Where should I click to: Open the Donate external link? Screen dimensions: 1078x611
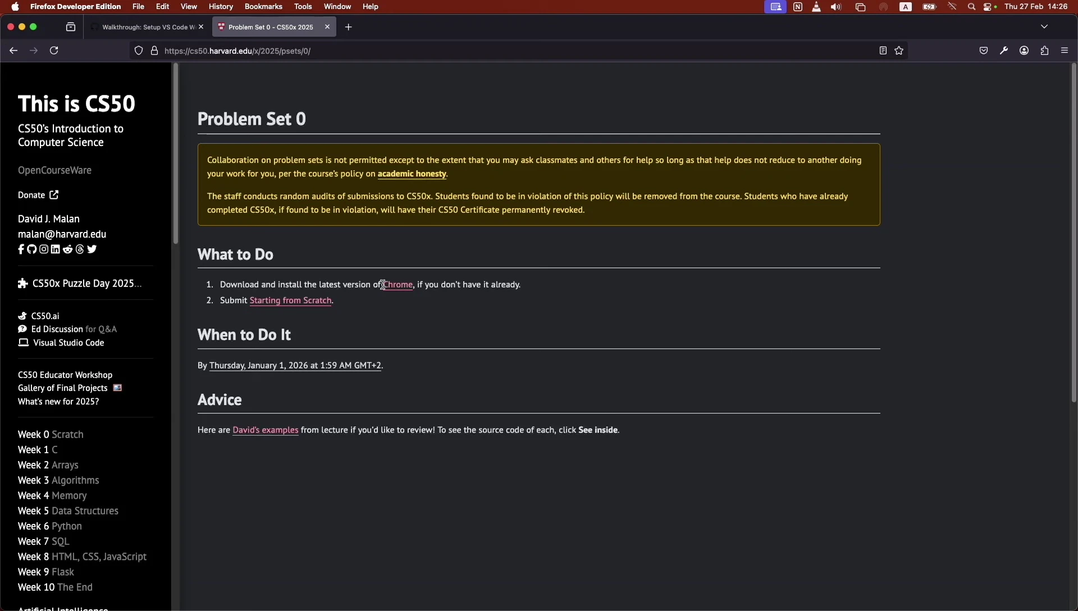(x=38, y=195)
